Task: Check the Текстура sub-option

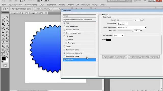Action: pos(66,43)
